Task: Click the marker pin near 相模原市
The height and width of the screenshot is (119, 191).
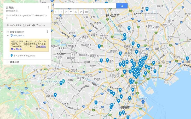Action: [x=55, y=95]
